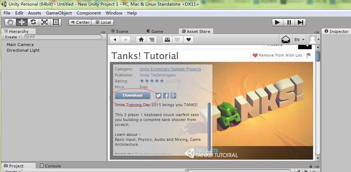
Task: Pause the game playback
Action: point(289,22)
